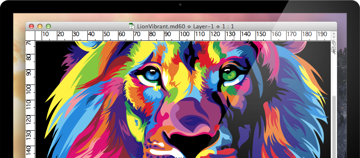Zoom the window with the green button

tap(48, 26)
